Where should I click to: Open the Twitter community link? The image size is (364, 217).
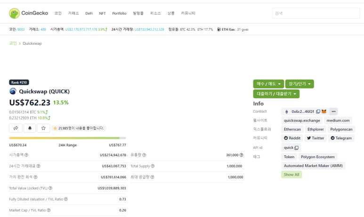click(x=315, y=138)
